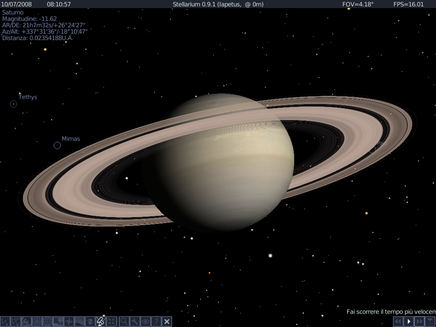Show constellation art figures
Image resolution: width=436 pixels, height=327 pixels.
click(x=26, y=321)
